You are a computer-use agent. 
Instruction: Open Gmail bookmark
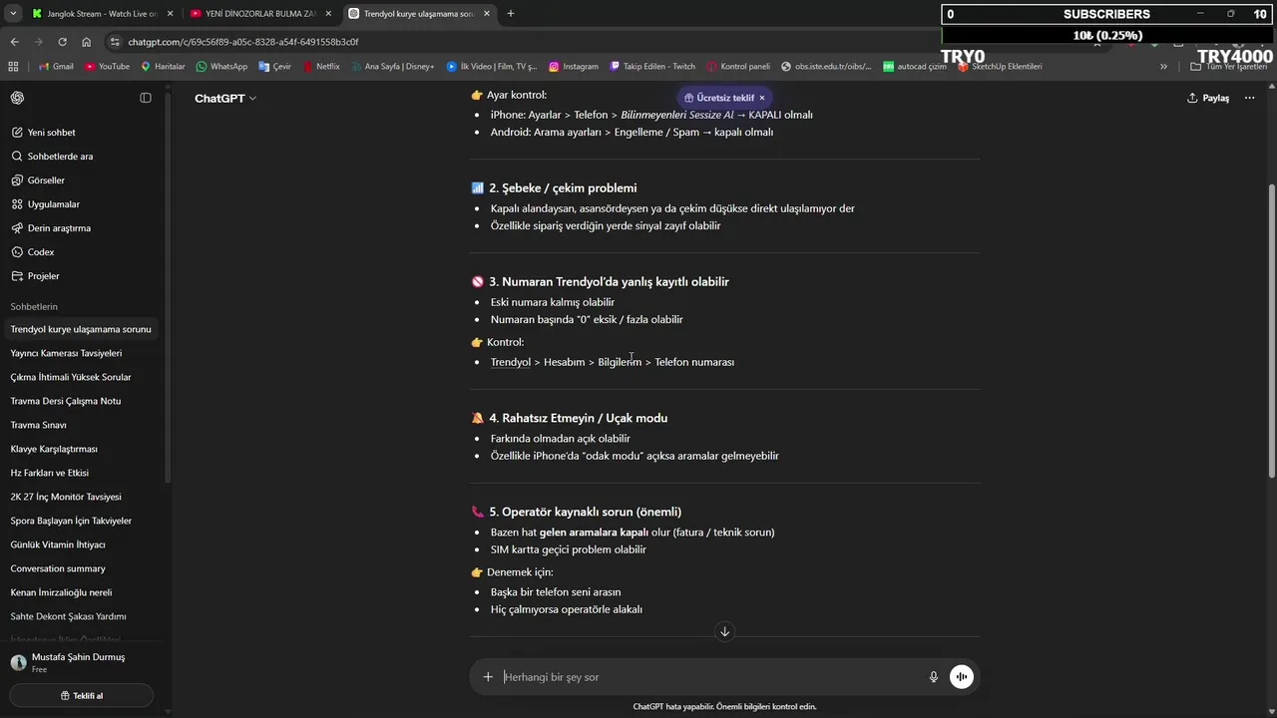56,67
